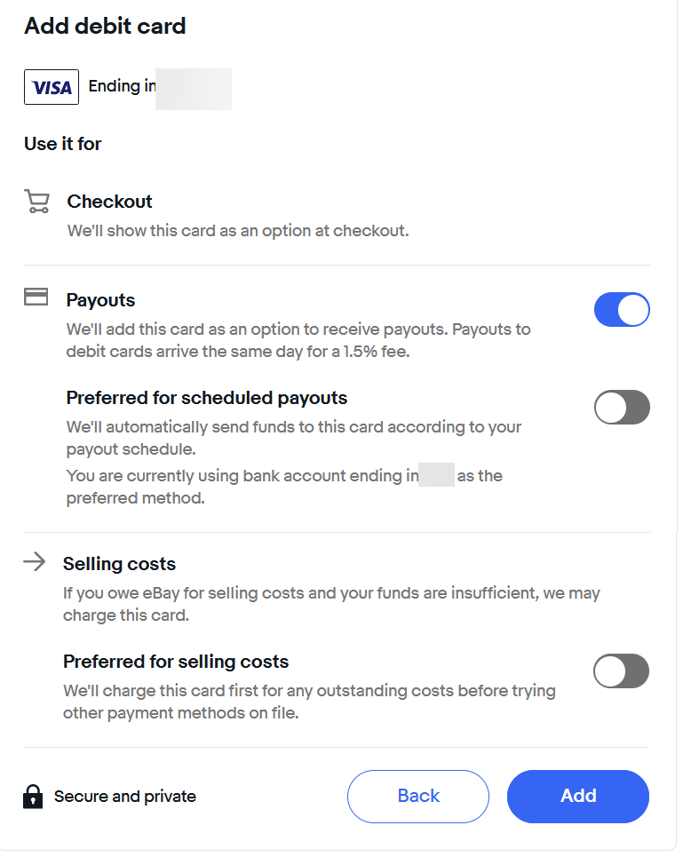This screenshot has height=865, width=699.
Task: Disable the Payouts toggle
Action: click(622, 309)
